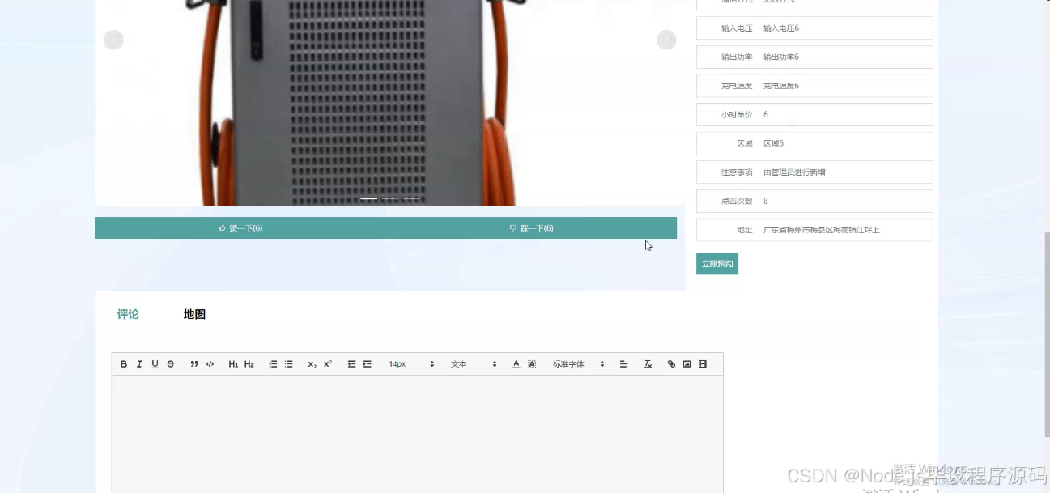1050x493 pixels.
Task: Switch to the 评论 tab
Action: 128,314
